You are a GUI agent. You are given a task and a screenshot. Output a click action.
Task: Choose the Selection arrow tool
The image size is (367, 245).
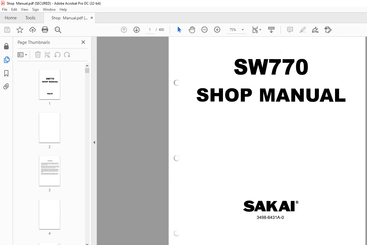tap(179, 30)
